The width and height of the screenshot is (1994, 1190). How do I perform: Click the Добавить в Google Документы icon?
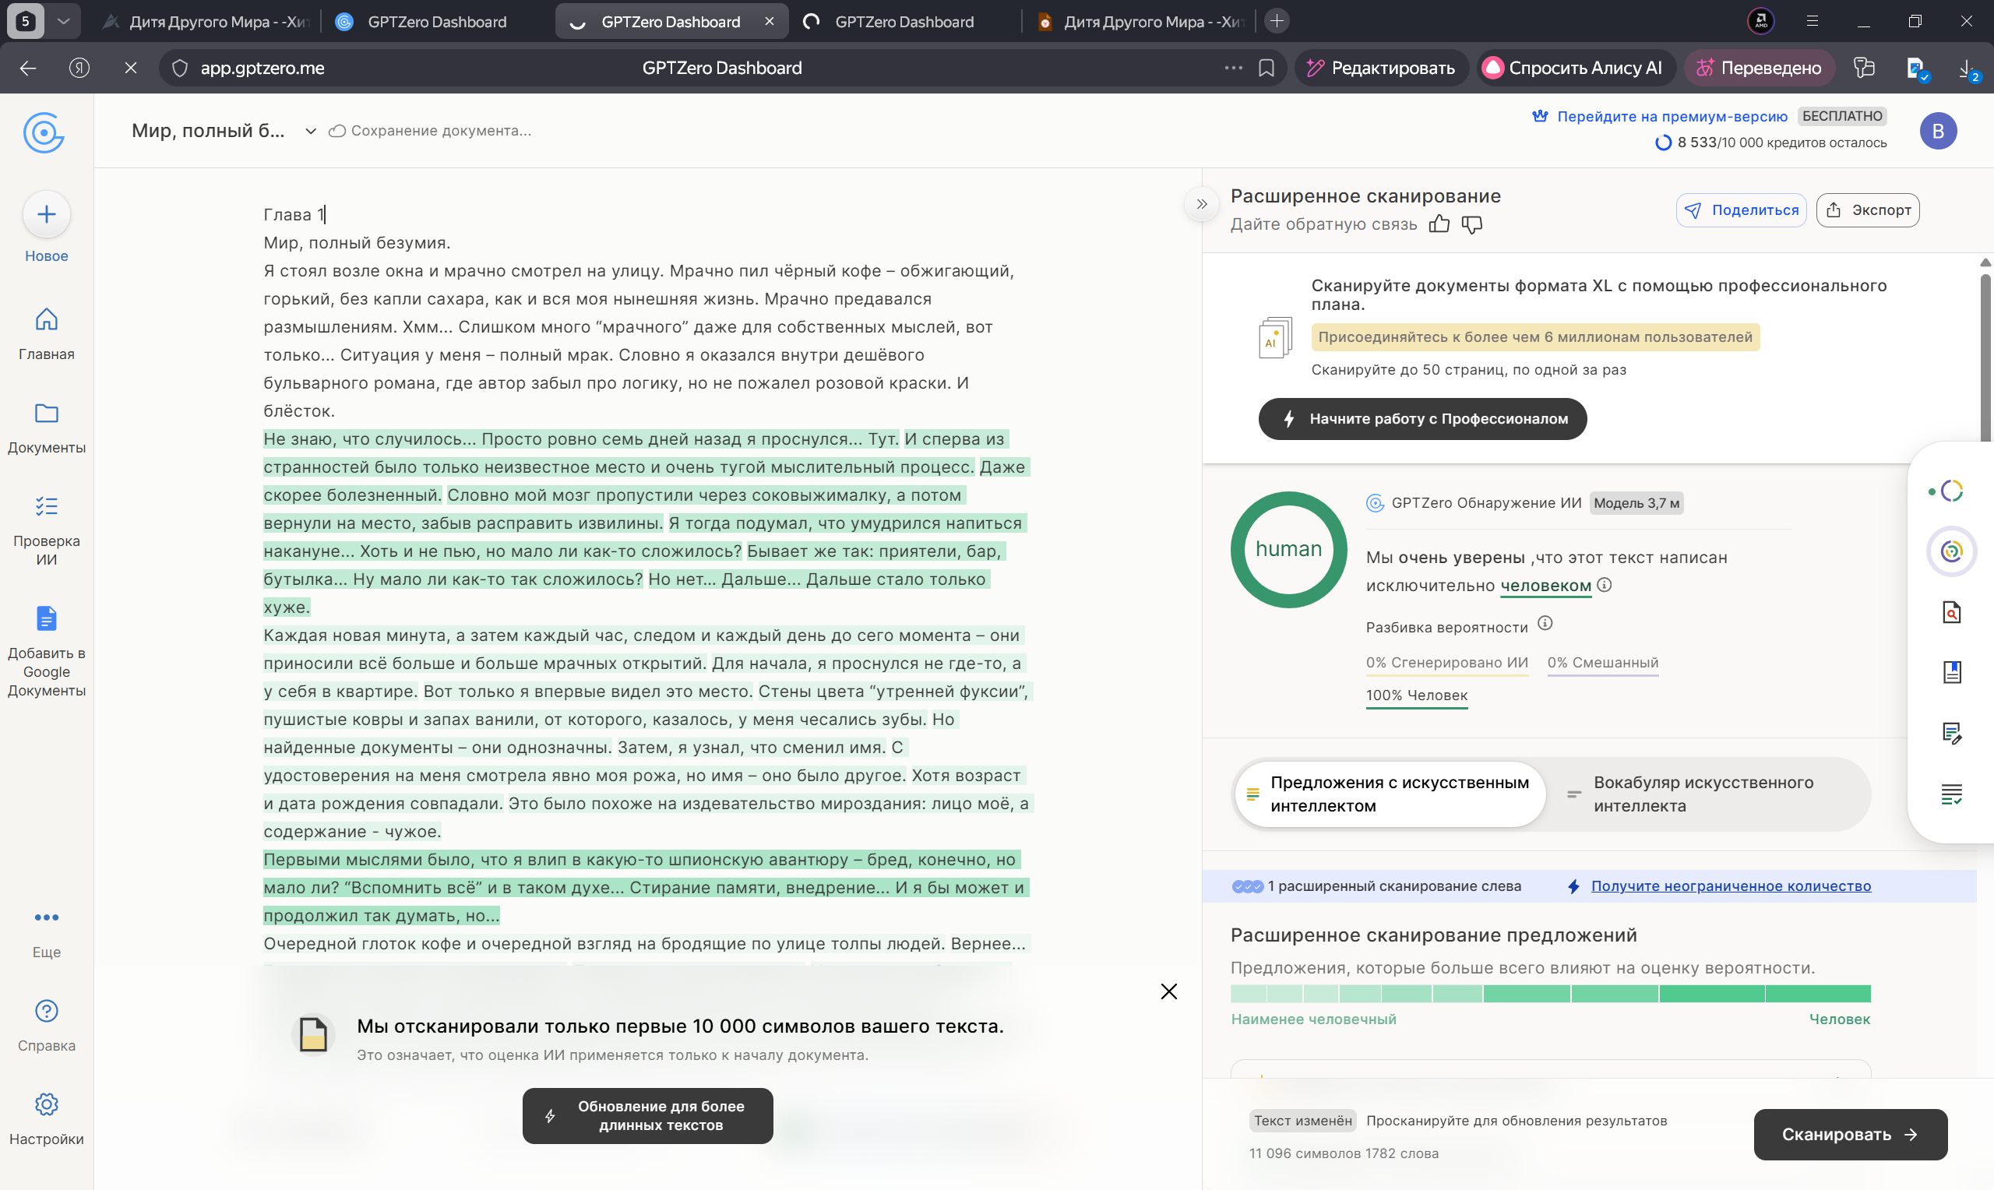tap(47, 619)
